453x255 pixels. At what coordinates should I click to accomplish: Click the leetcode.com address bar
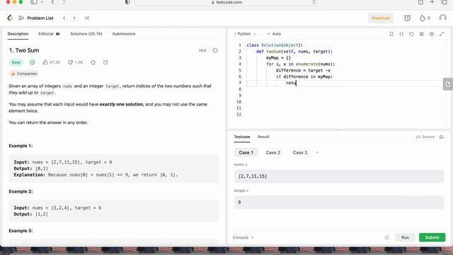click(x=226, y=2)
